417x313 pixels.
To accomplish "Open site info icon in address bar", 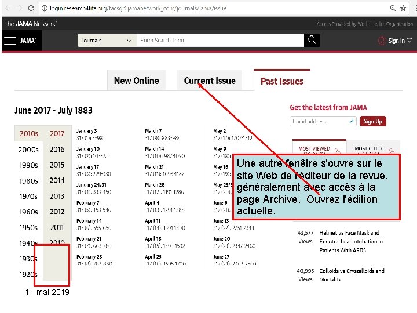I will point(45,8).
